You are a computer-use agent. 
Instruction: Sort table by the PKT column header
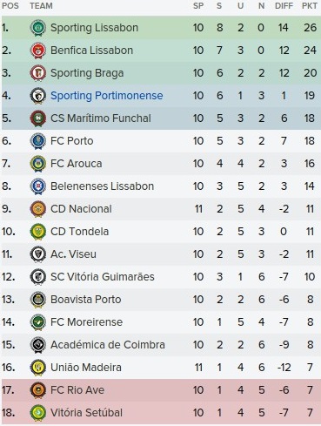(310, 6)
